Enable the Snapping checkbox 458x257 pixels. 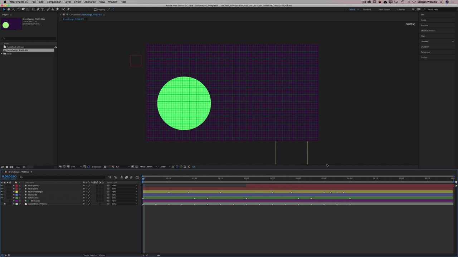(95, 10)
